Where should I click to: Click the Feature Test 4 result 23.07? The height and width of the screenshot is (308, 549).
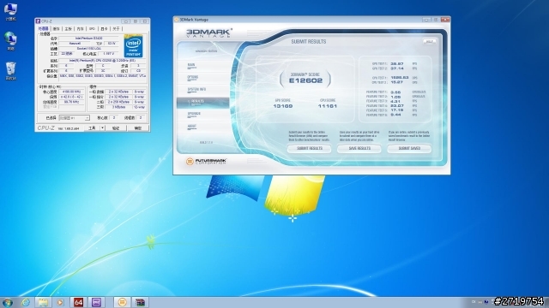(397, 105)
